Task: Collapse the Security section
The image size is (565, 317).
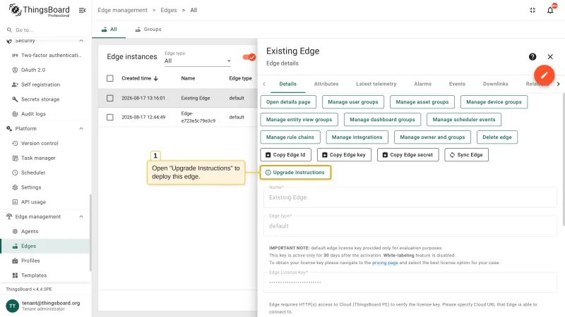Action: (x=81, y=41)
